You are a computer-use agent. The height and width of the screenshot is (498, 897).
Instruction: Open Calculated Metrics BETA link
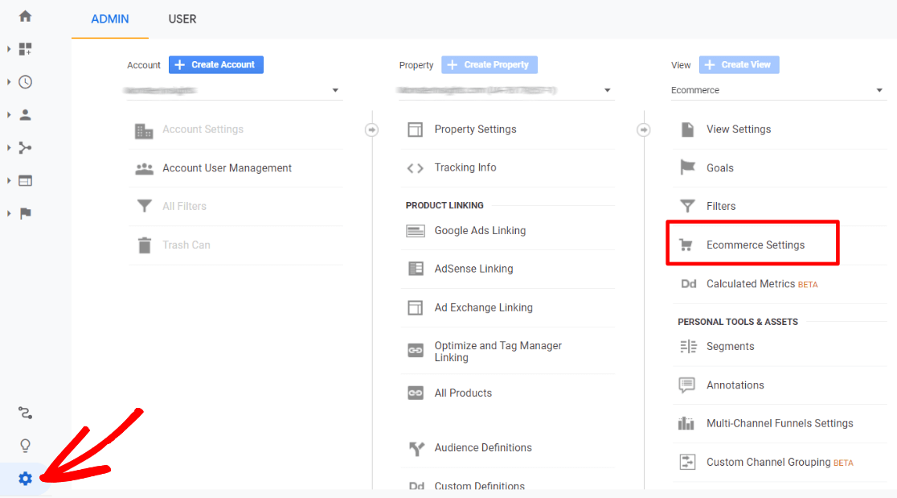coord(762,284)
